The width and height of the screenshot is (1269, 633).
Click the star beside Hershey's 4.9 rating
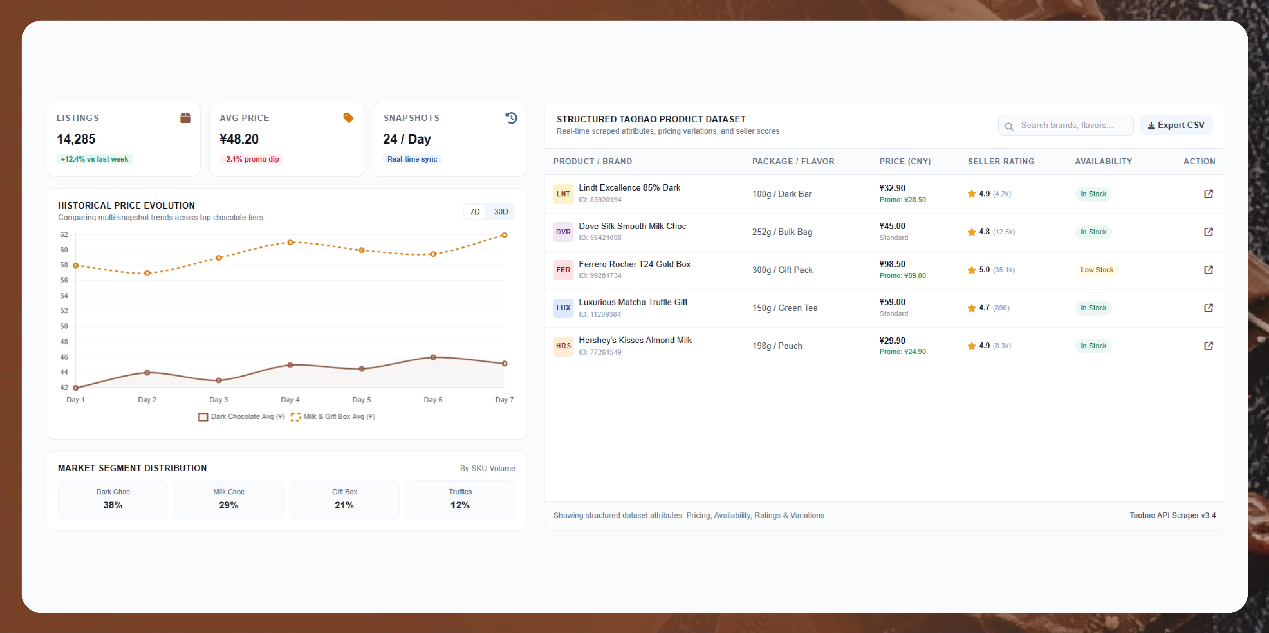(971, 345)
